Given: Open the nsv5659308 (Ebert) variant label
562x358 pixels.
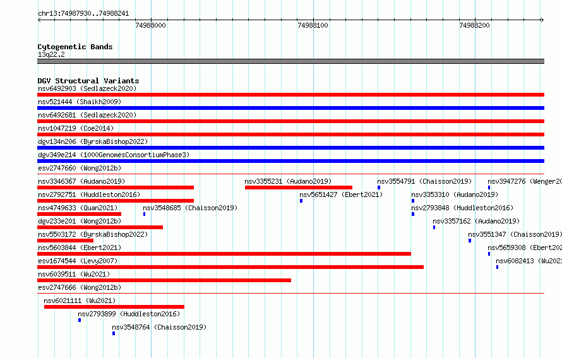Looking at the screenshot, I should pos(525,248).
